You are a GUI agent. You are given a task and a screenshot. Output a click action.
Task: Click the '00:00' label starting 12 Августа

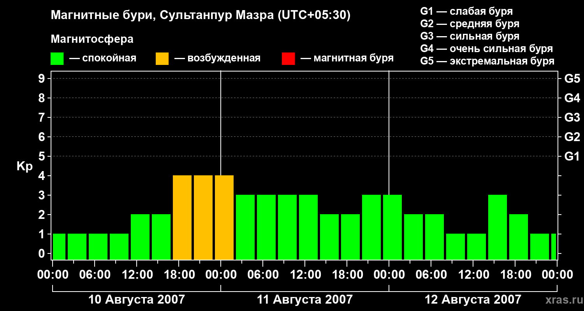[389, 275]
